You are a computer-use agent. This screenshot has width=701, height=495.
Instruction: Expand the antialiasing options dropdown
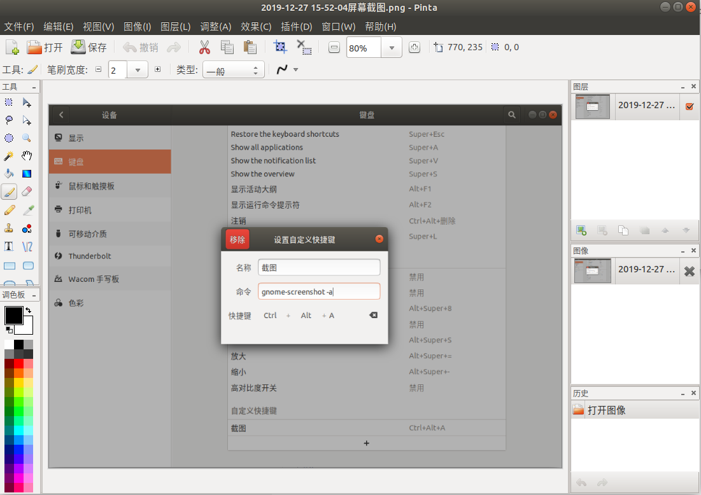point(295,70)
